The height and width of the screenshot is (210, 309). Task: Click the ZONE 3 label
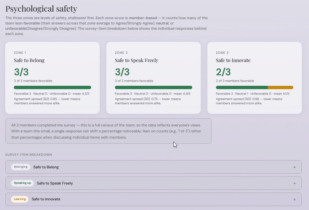(x=222, y=53)
